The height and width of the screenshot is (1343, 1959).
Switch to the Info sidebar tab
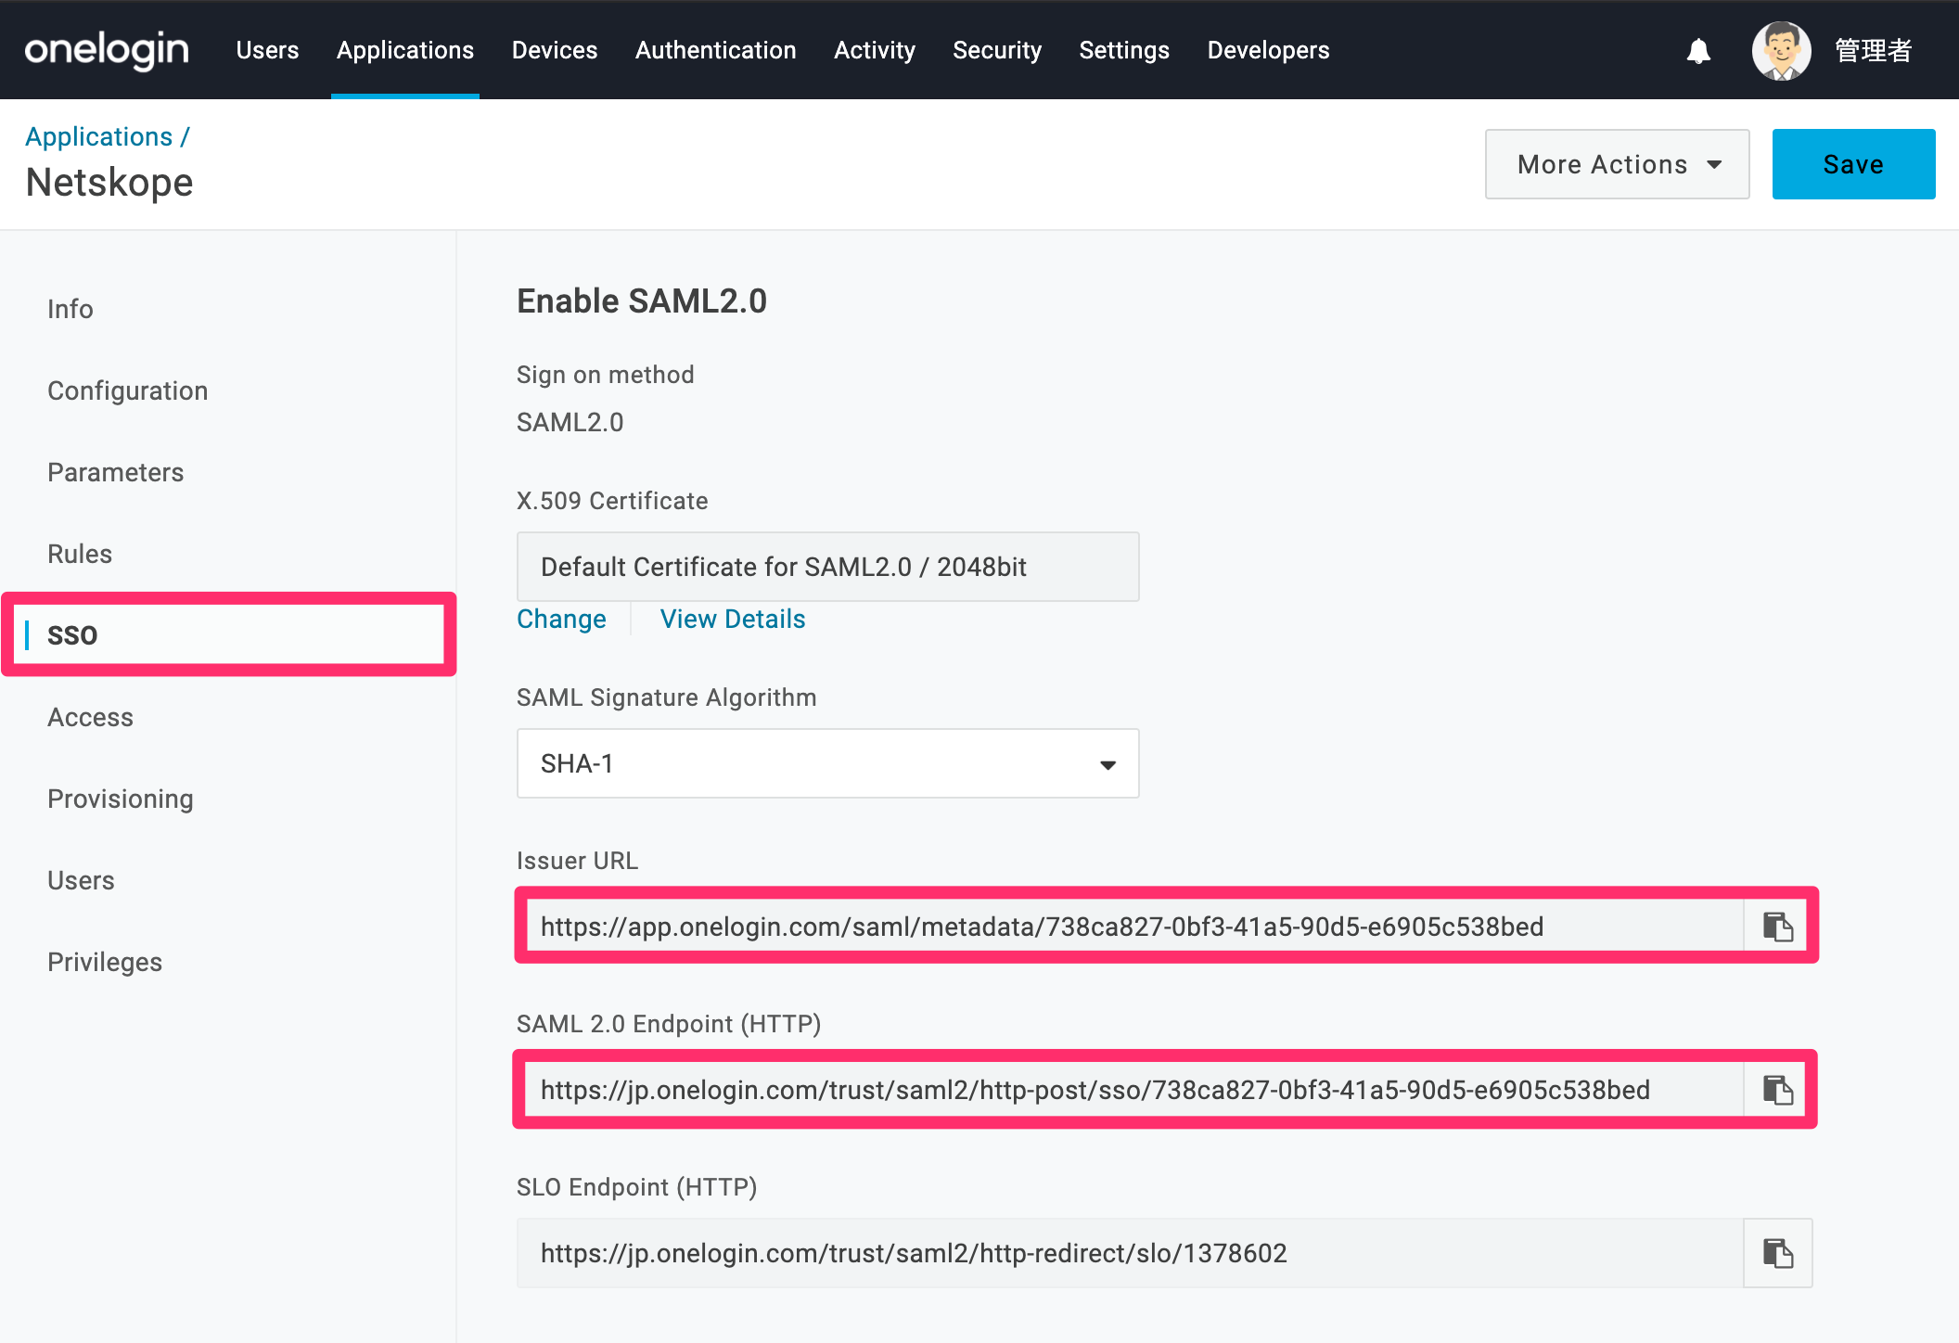70,309
